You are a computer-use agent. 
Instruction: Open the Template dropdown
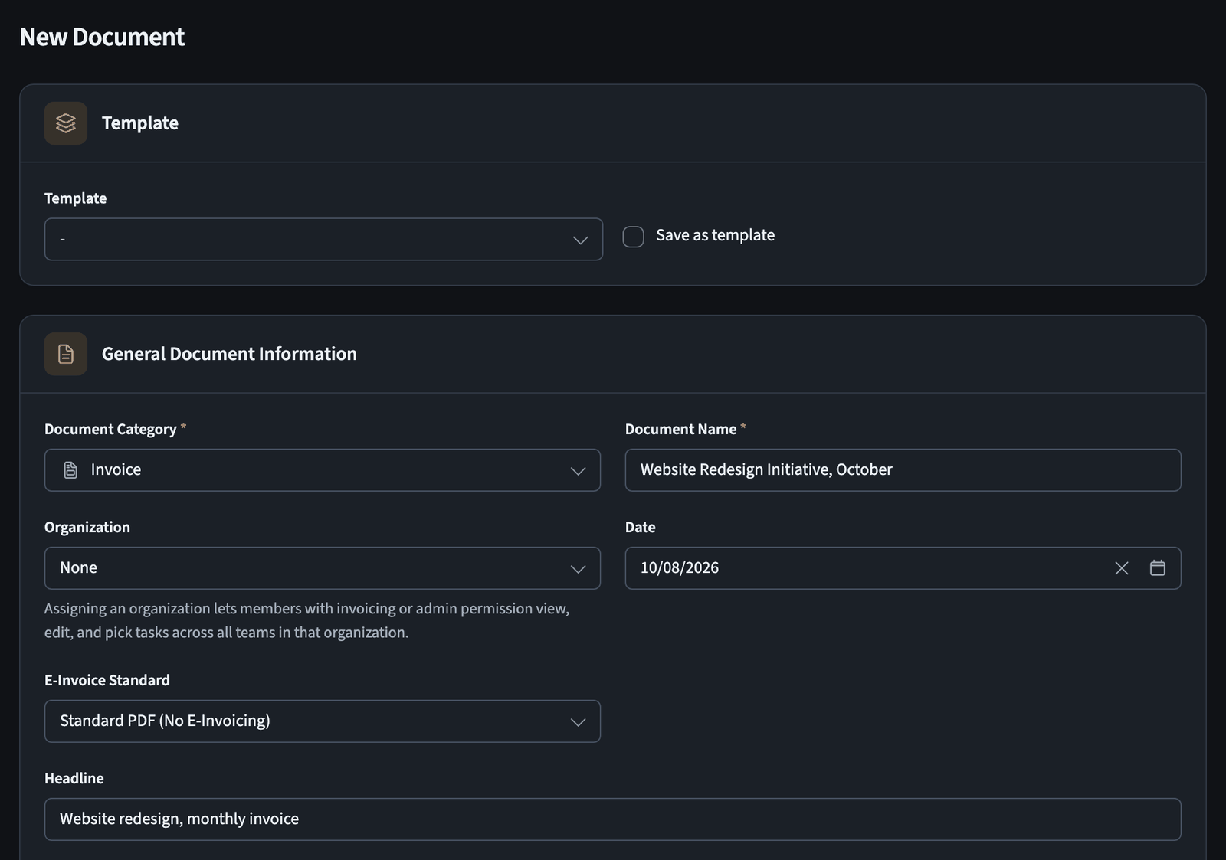[x=323, y=240]
